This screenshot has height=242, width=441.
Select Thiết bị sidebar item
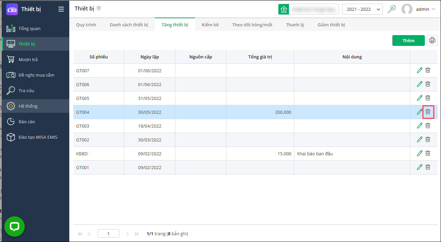click(35, 44)
